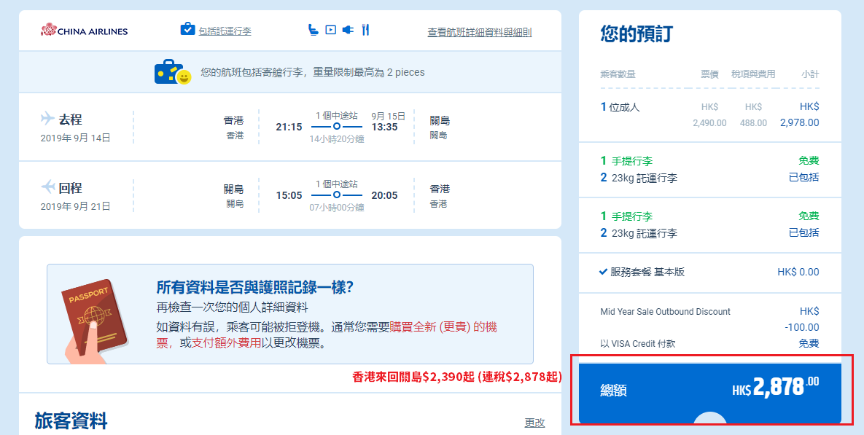Click the fare amount 2,490.00

click(x=709, y=123)
